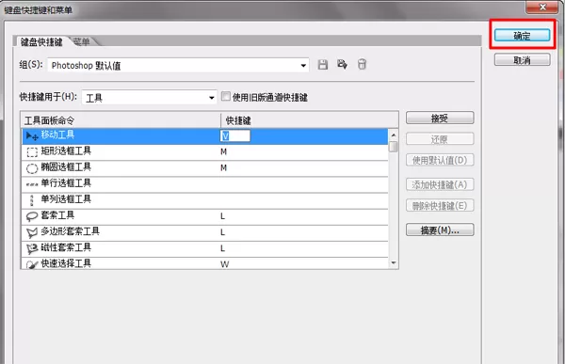The width and height of the screenshot is (565, 364).
Task: Click shortcut M of 矩形选框工具 row
Action: click(x=224, y=151)
